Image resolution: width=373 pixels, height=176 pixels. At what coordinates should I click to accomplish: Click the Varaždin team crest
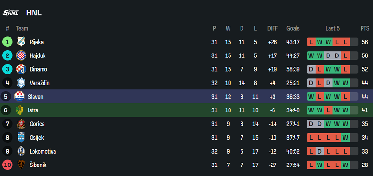21,83
